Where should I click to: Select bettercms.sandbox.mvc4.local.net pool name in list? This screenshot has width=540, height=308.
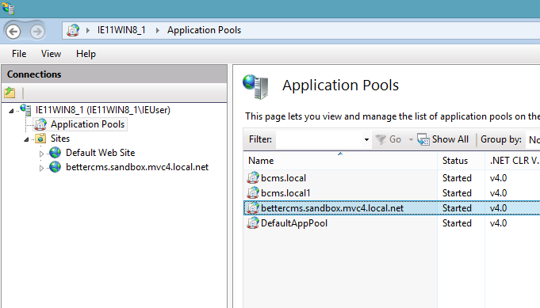(332, 208)
